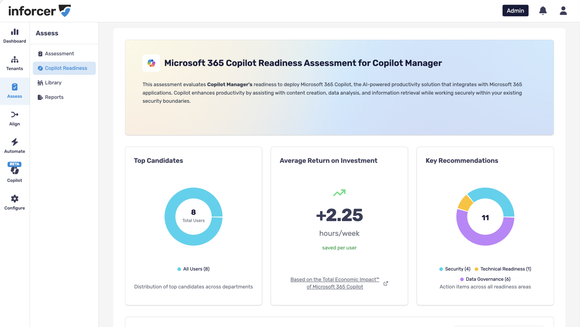This screenshot has width=580, height=327.
Task: Click the Top Candidates donut chart
Action: 193,217
